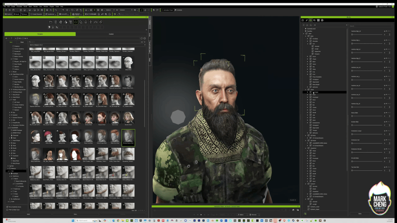Toggle Show Subfolder Items checkbox

7,207
